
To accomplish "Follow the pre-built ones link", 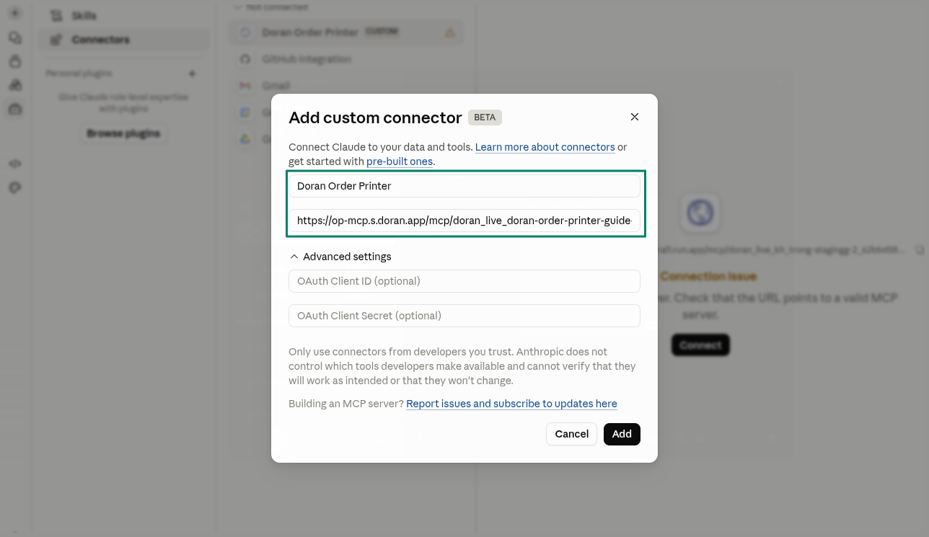I will pos(400,161).
